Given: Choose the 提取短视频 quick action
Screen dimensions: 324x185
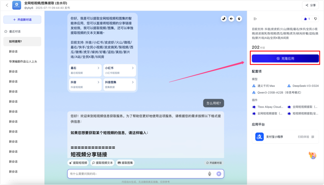Looking at the screenshot, I should 78,163.
